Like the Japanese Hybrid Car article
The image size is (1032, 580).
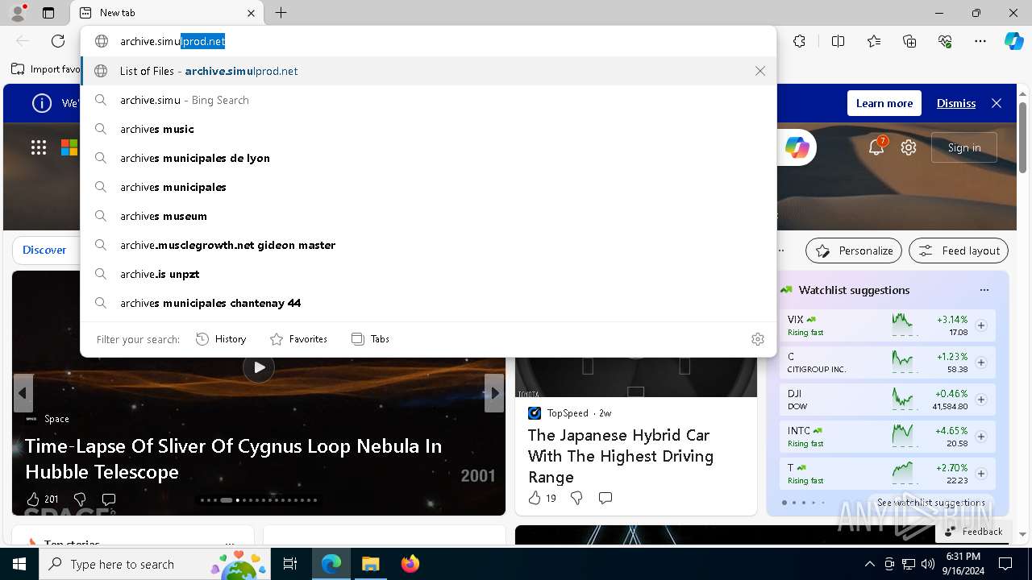(x=534, y=498)
